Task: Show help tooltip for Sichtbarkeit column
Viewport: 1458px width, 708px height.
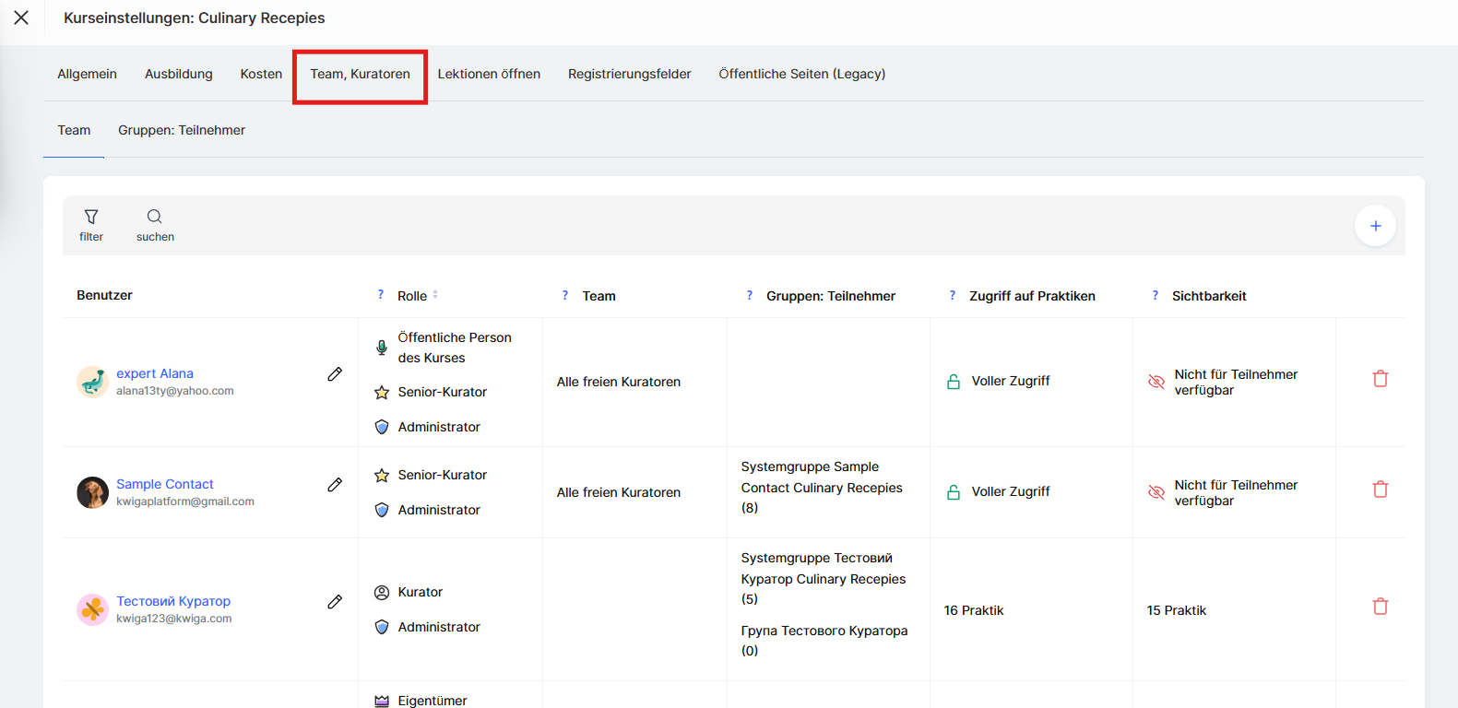Action: coord(1155,295)
